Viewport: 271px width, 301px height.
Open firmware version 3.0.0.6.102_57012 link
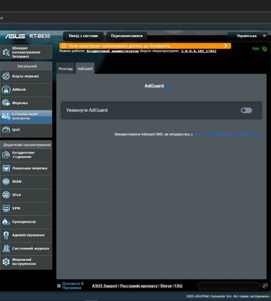click(199, 51)
